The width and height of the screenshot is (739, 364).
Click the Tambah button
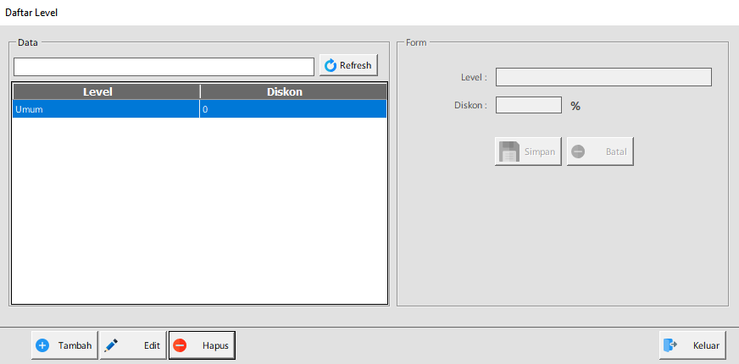tap(64, 345)
